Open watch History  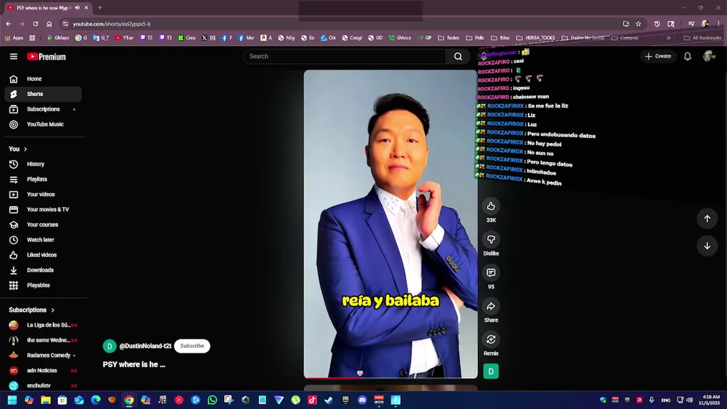click(x=43, y=164)
